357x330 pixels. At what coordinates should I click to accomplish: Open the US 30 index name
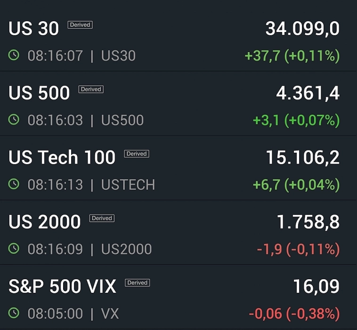tap(34, 29)
